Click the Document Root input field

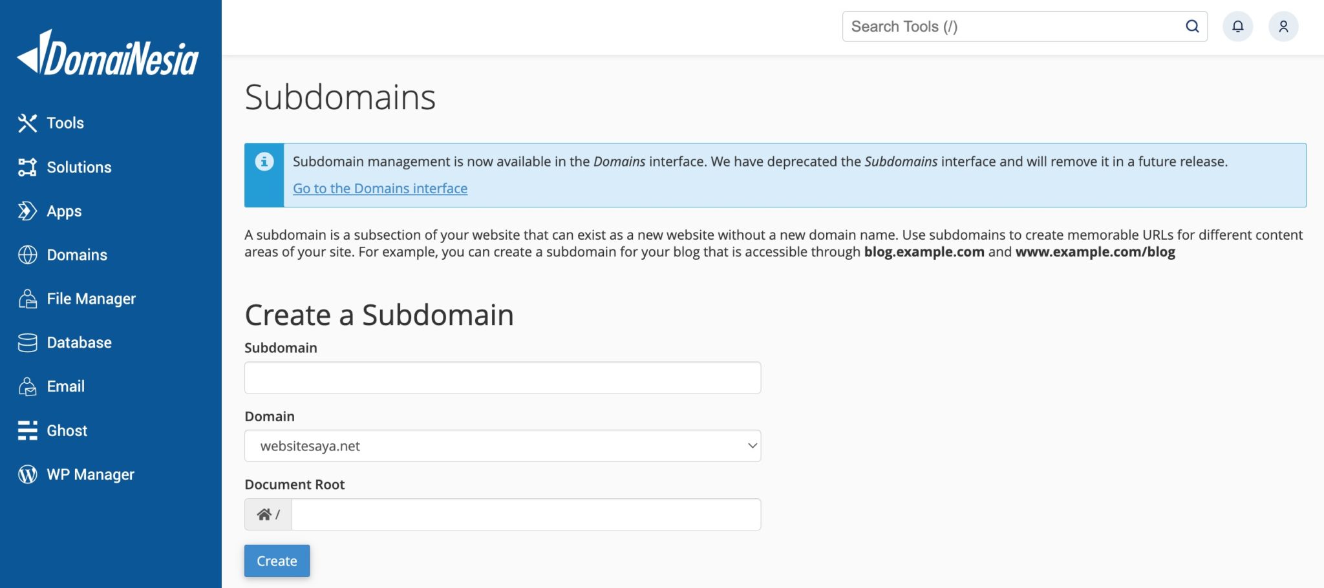click(x=526, y=514)
